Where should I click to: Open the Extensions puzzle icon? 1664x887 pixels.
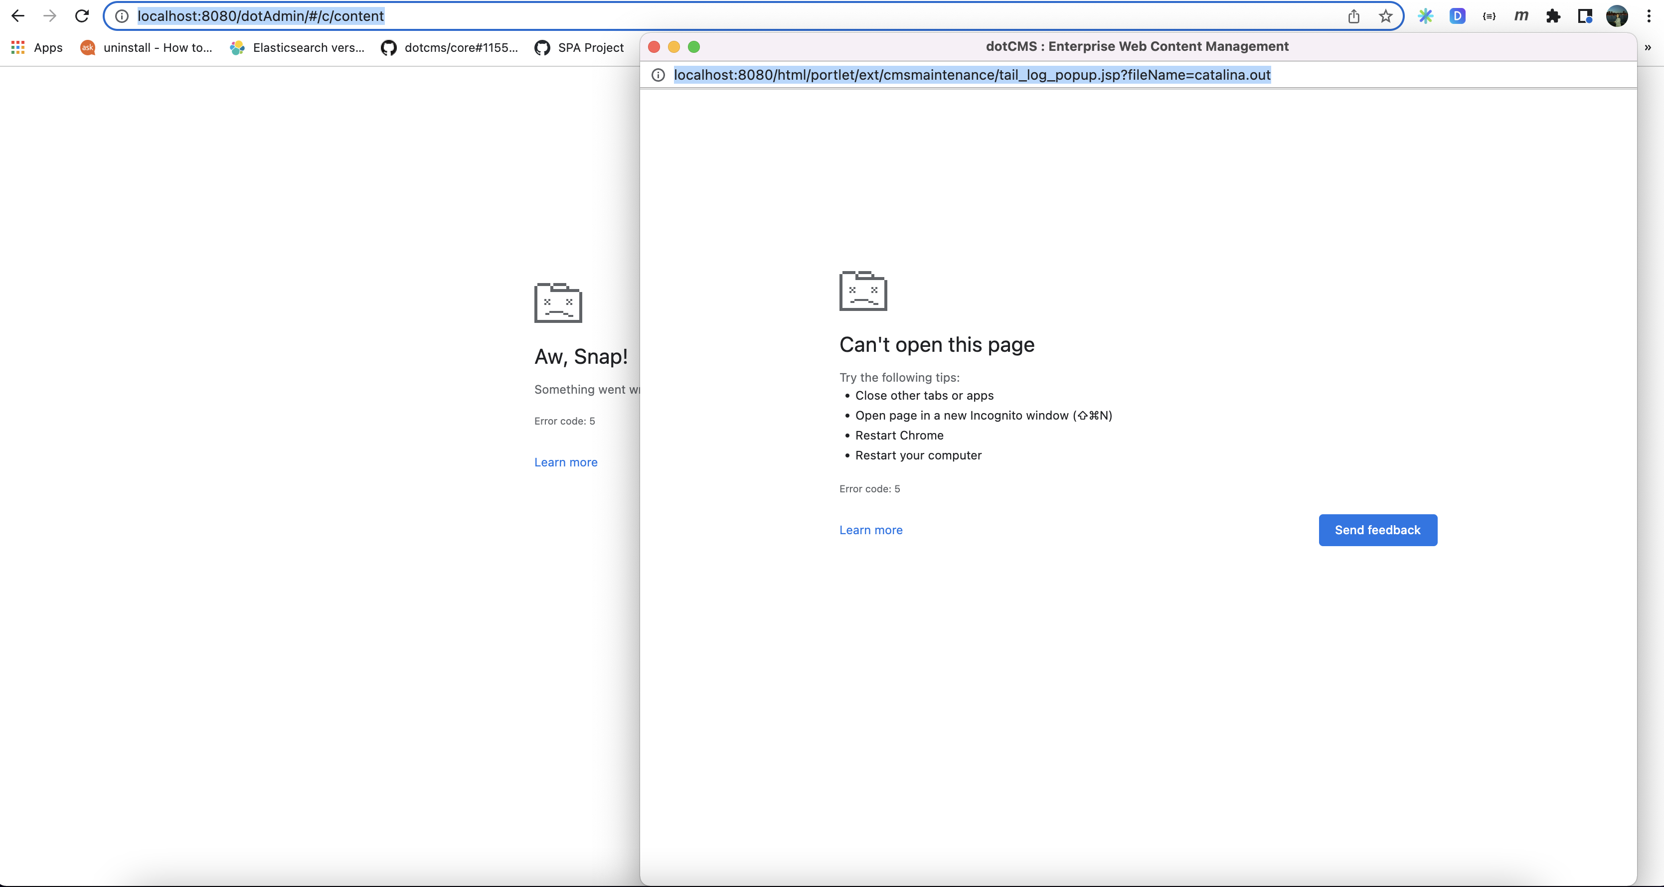point(1553,16)
